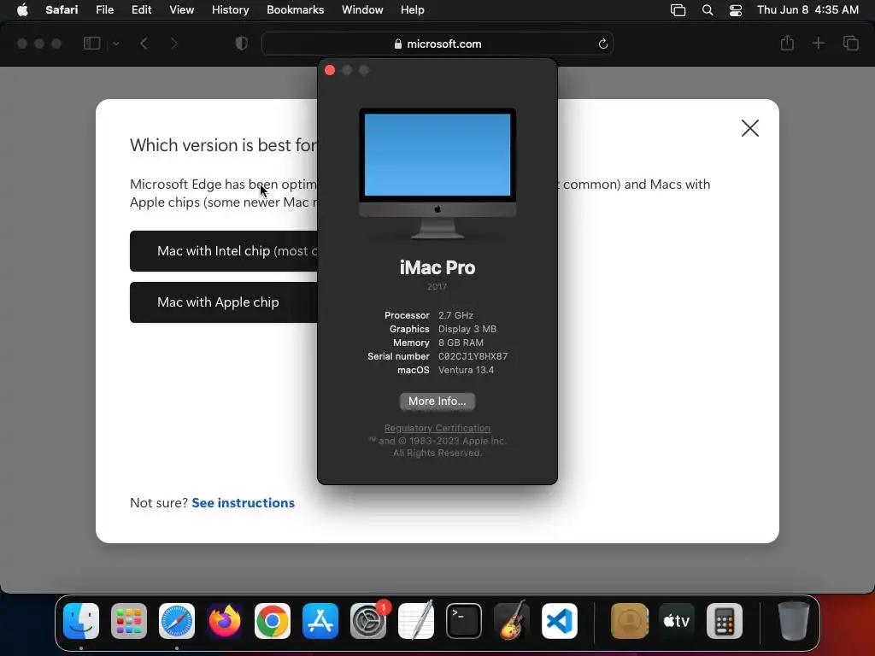Viewport: 875px width, 656px height.
Task: Open the Safari app menu
Action: click(62, 10)
